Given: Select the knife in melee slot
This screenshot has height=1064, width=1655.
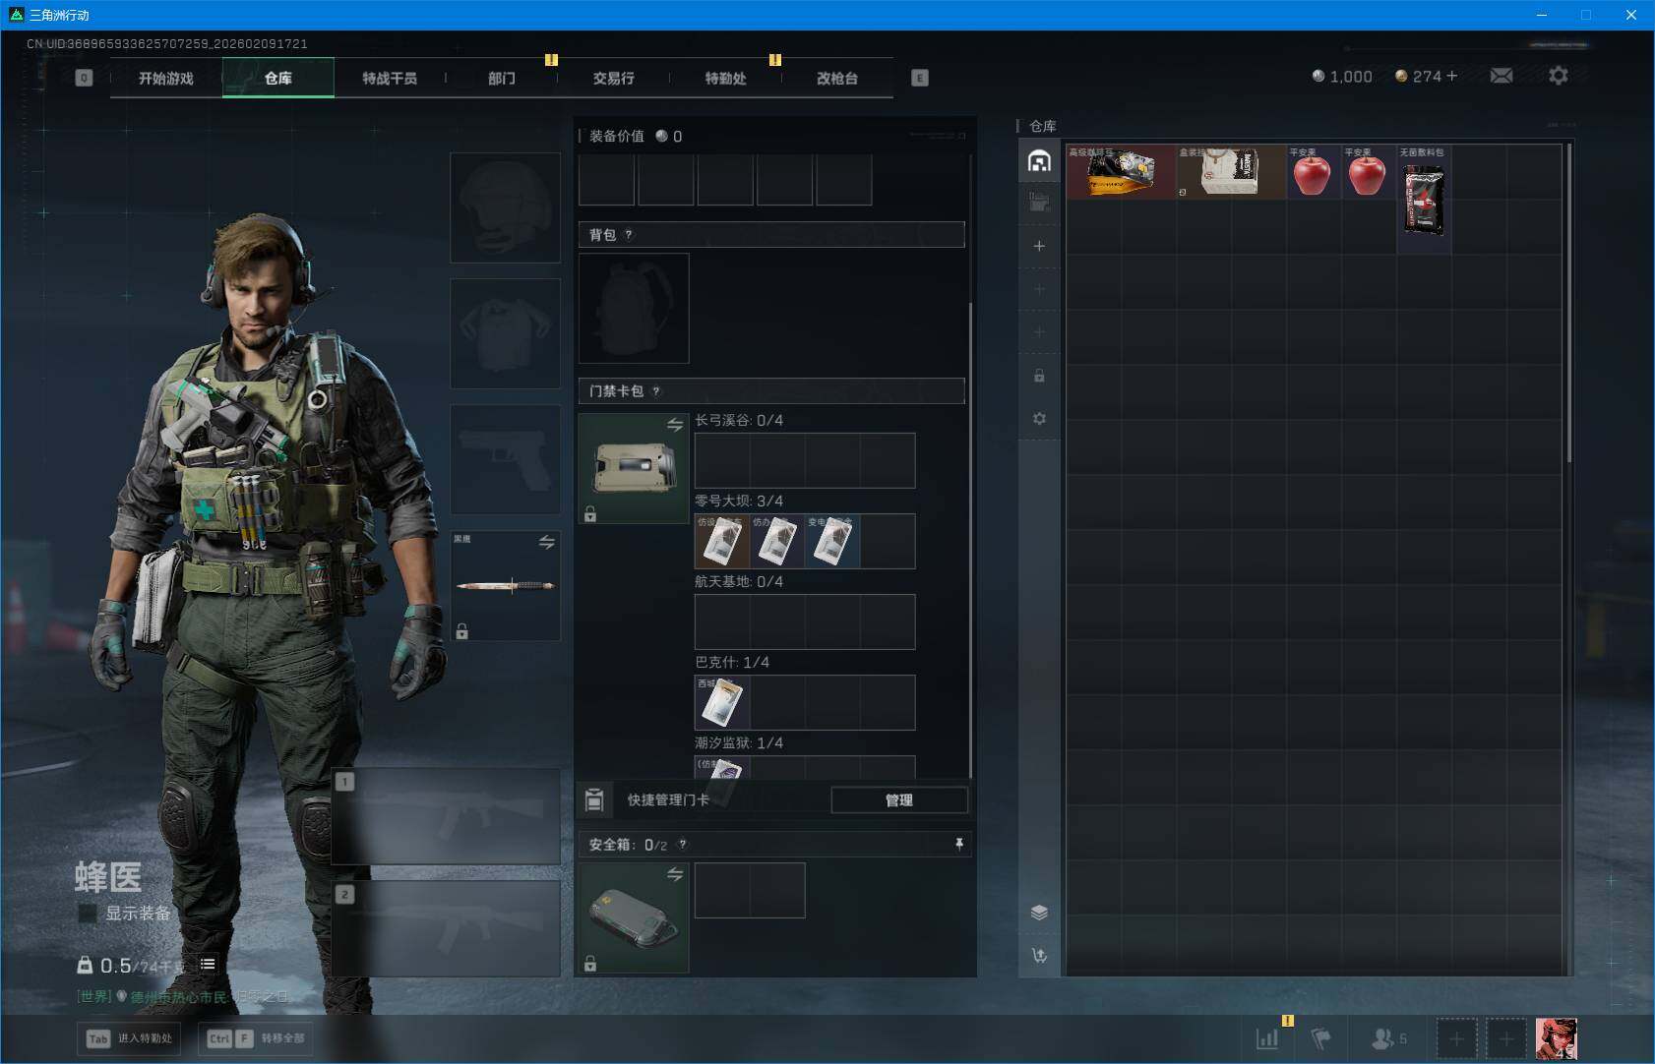Looking at the screenshot, I should [x=506, y=585].
